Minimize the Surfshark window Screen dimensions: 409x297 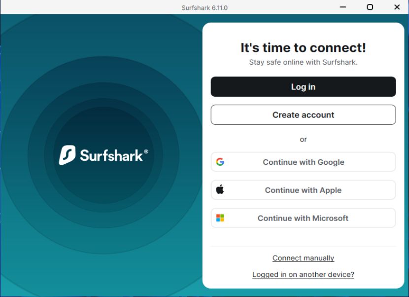coord(343,7)
